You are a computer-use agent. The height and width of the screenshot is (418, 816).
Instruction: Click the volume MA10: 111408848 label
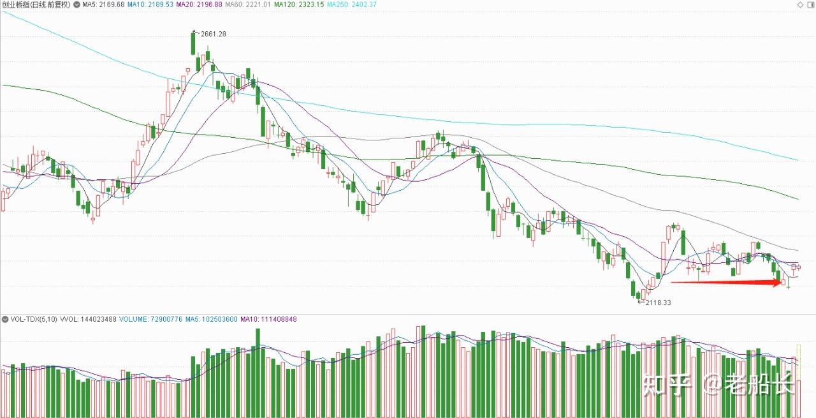click(268, 318)
